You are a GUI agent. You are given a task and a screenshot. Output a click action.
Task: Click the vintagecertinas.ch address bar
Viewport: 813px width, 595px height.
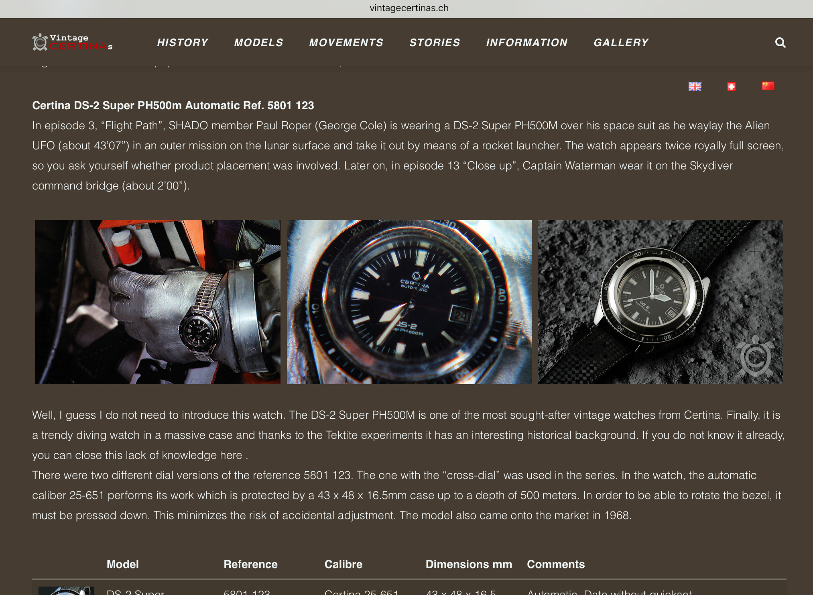(409, 8)
